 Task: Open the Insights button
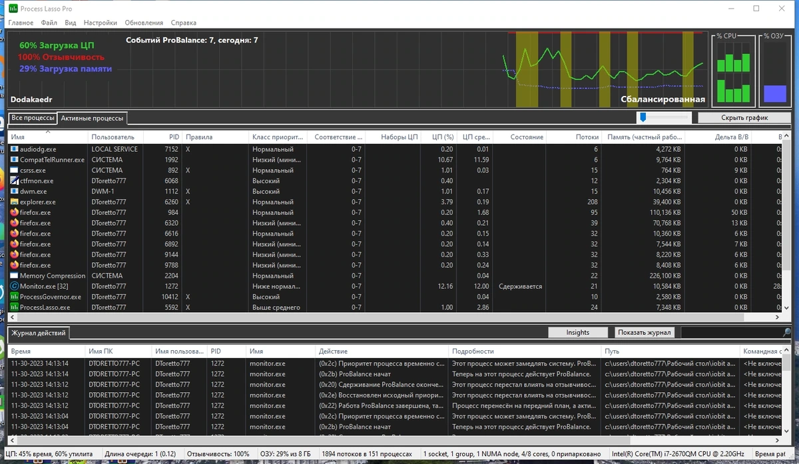pyautogui.click(x=578, y=332)
